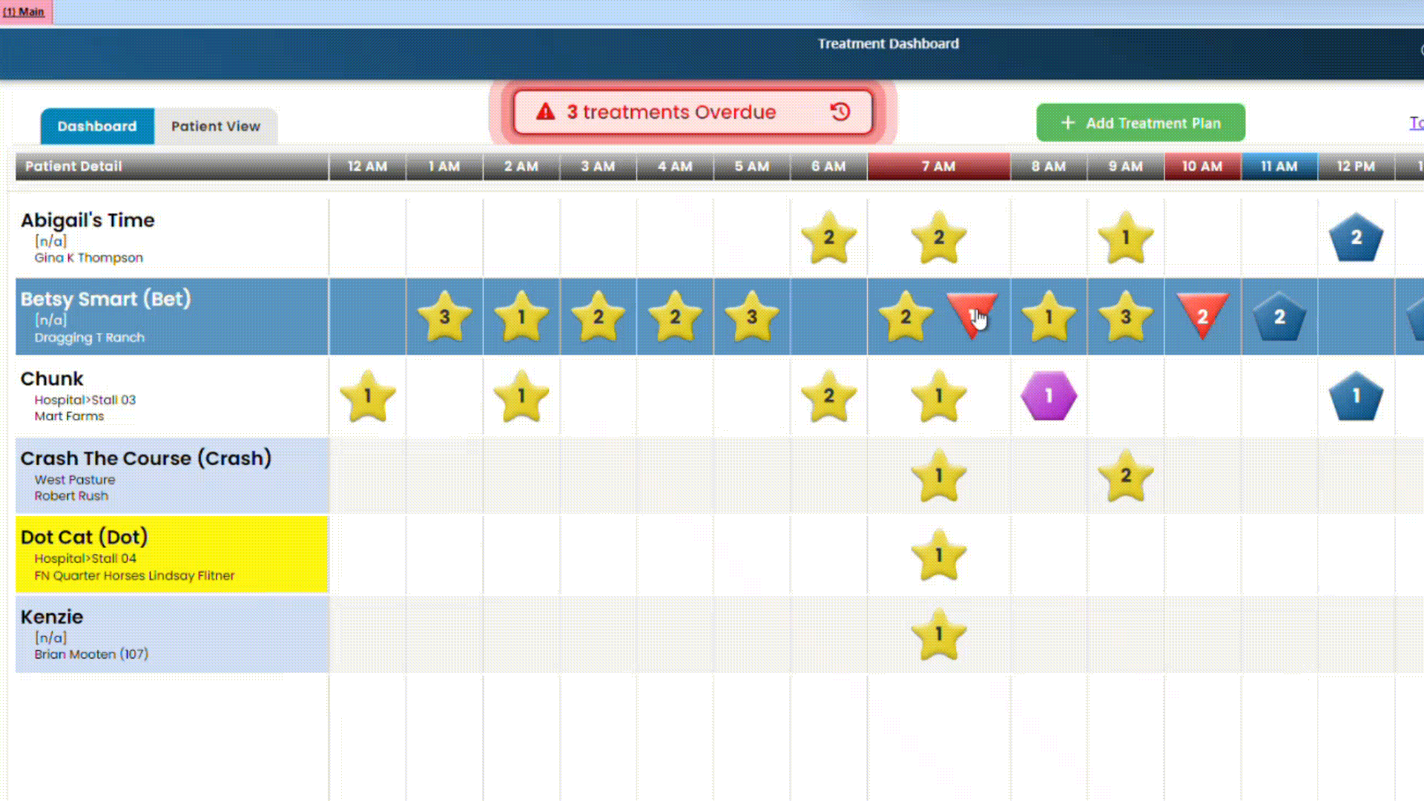
Task: Click Kenzie 7 AM star
Action: (938, 635)
